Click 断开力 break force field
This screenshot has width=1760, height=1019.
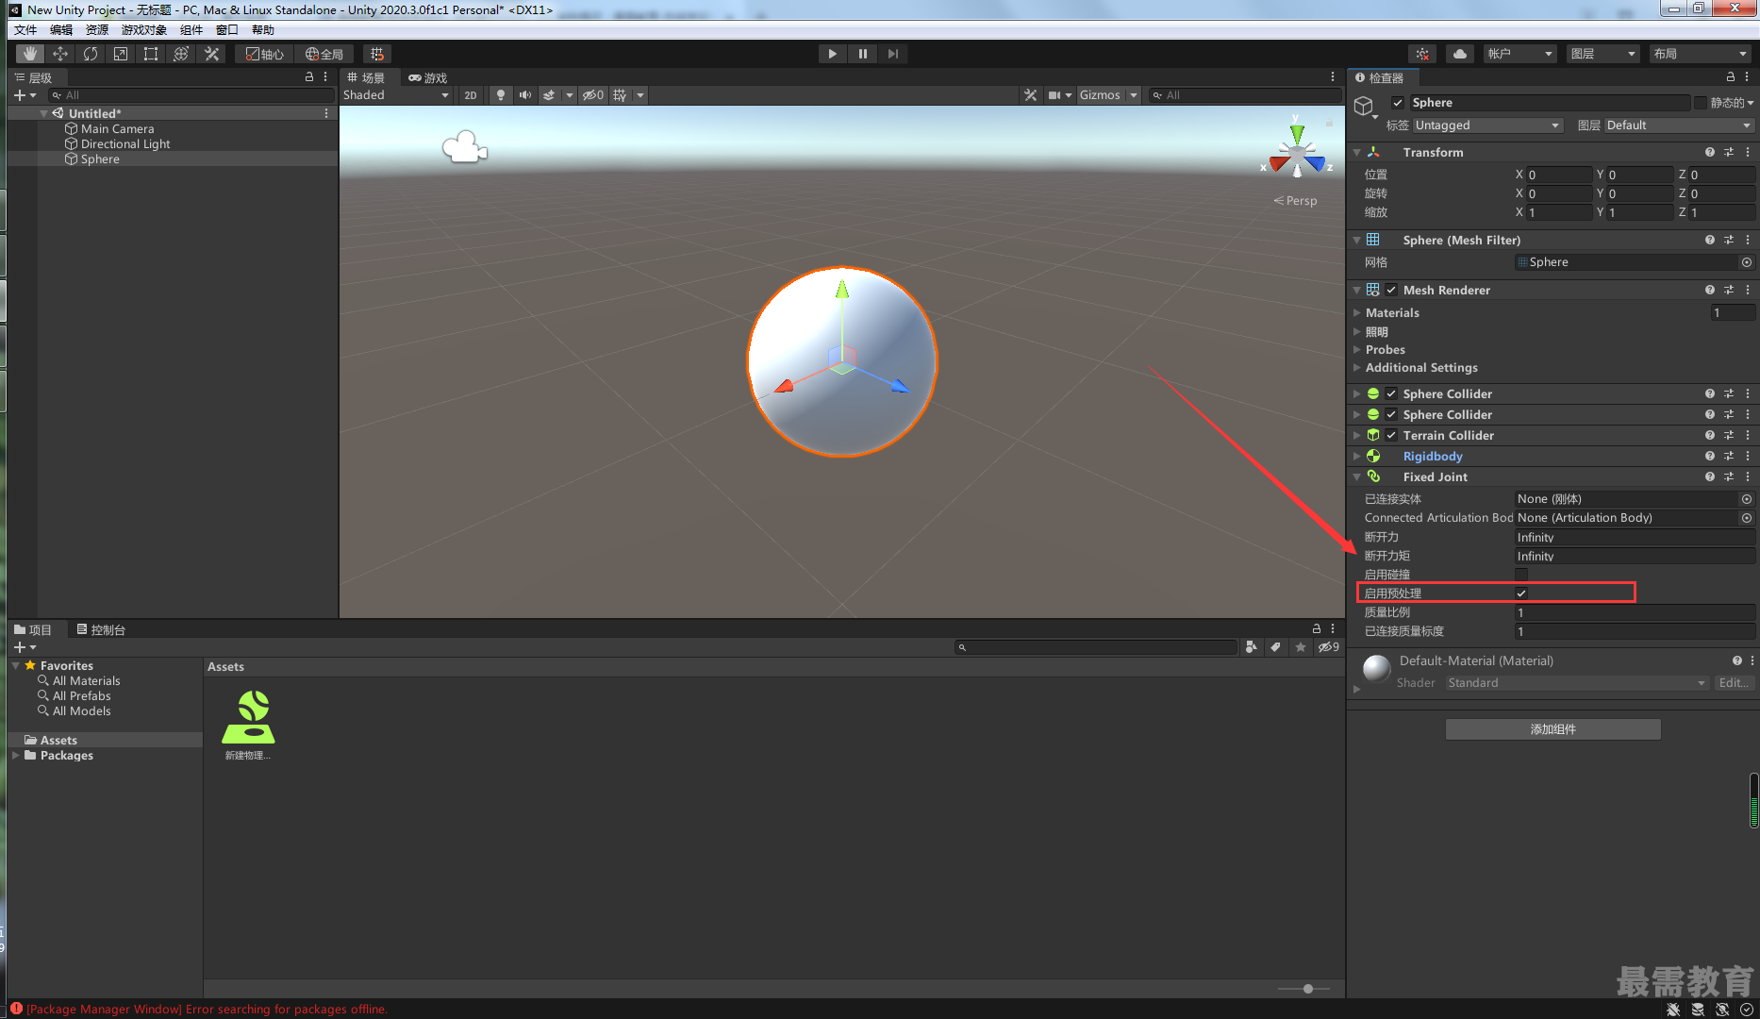1635,537
